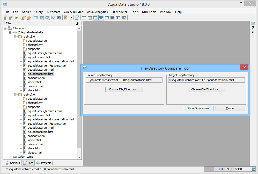Select the grid results view icon
258x174 pixels.
pyautogui.click(x=84, y=17)
